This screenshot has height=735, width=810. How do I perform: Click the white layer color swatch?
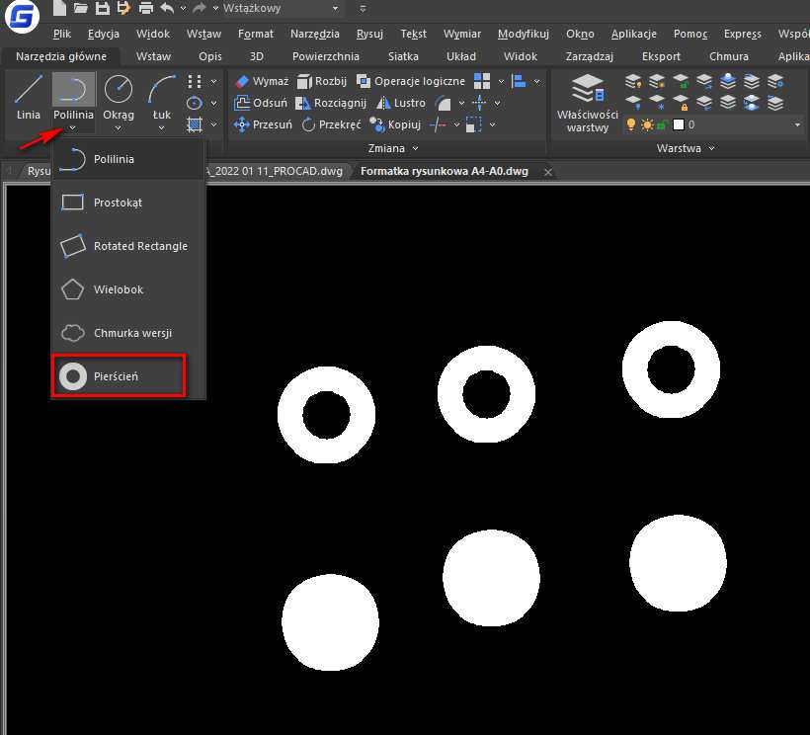(x=678, y=124)
